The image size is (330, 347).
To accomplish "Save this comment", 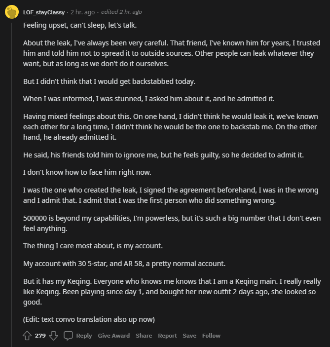I will pyautogui.click(x=189, y=336).
